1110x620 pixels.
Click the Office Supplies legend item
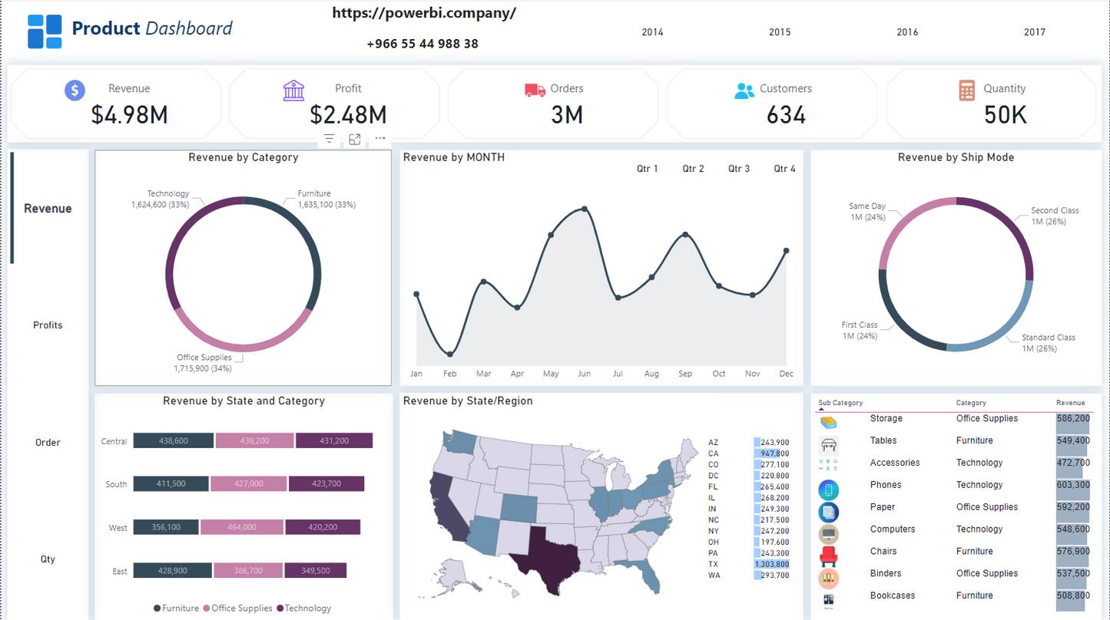pos(241,608)
